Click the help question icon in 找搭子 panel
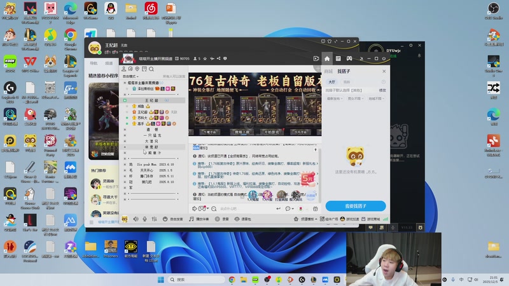The width and height of the screenshot is (509, 286). tap(384, 82)
